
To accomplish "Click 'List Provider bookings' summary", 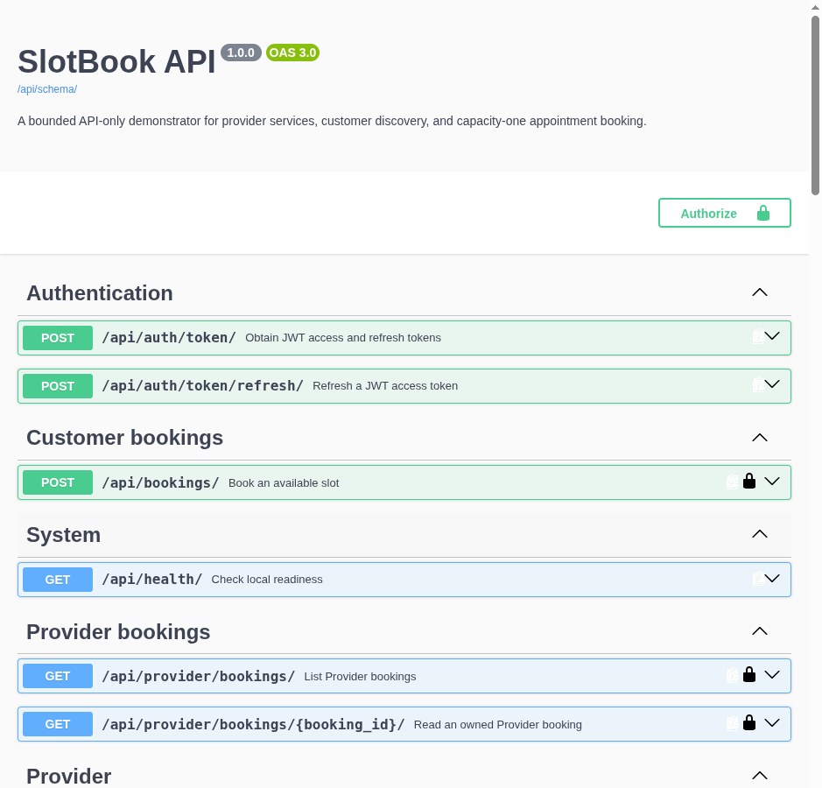I will click(360, 676).
